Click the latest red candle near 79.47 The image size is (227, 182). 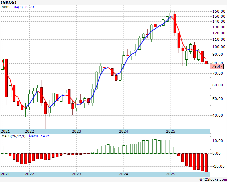click(206, 62)
